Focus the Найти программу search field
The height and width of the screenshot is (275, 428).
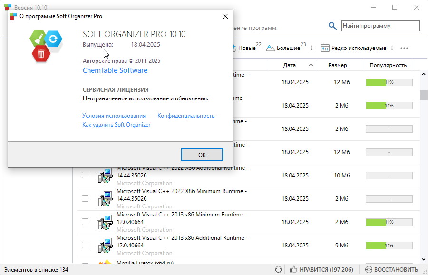380,26
